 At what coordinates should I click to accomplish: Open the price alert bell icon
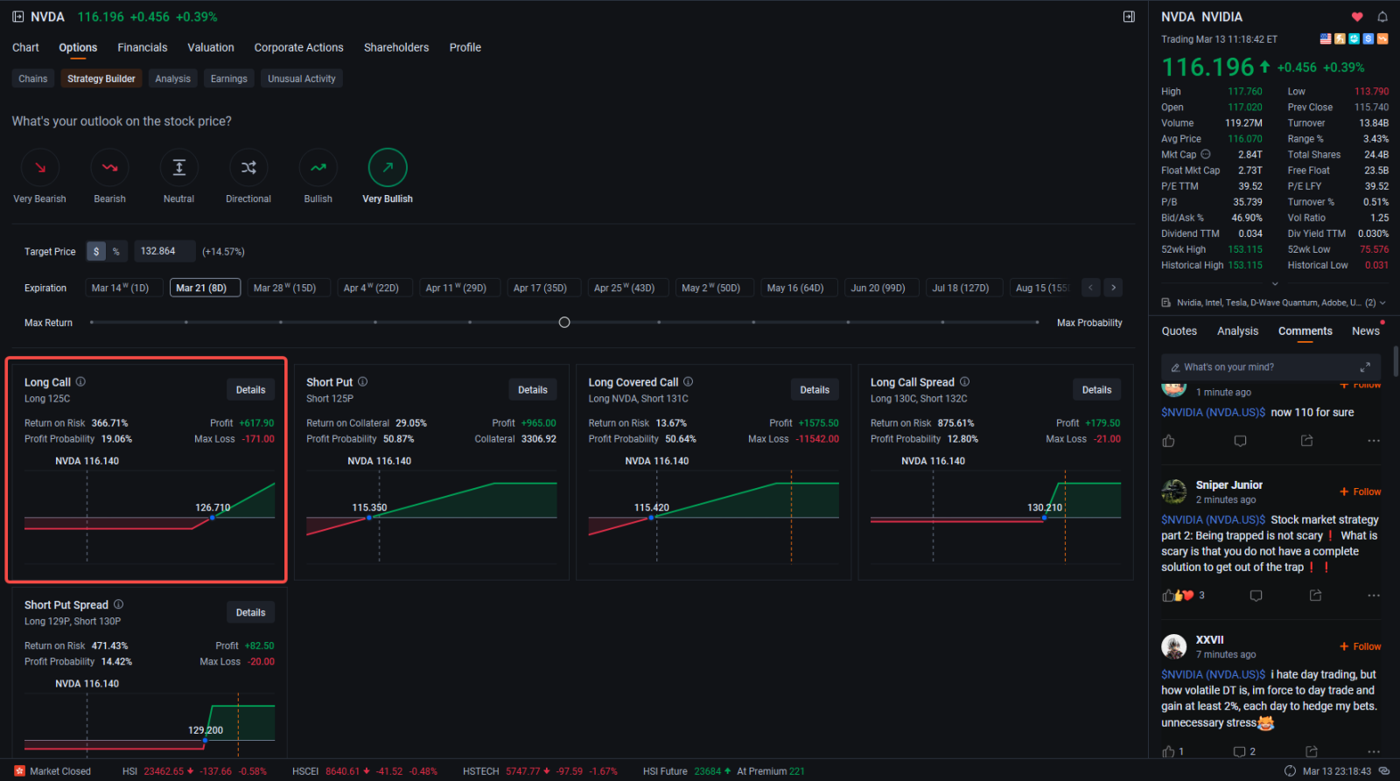1382,17
